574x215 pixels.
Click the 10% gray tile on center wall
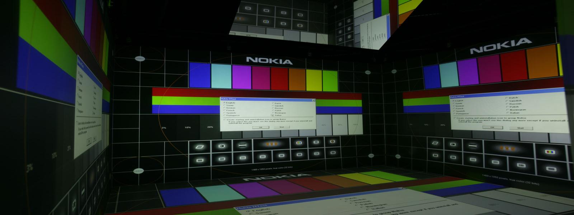[188, 127]
